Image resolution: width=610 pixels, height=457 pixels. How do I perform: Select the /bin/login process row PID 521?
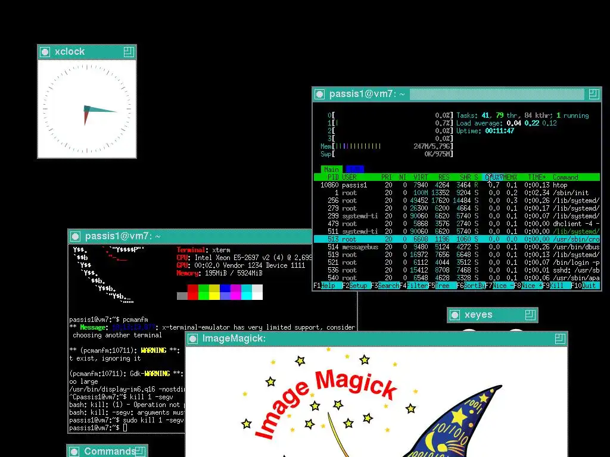(x=457, y=262)
